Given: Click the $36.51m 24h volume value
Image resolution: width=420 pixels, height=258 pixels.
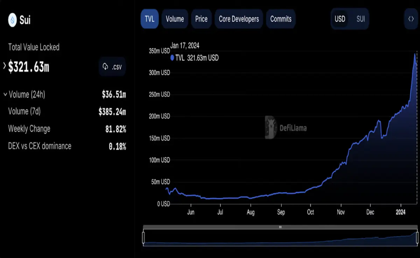Looking at the screenshot, I should (x=114, y=94).
